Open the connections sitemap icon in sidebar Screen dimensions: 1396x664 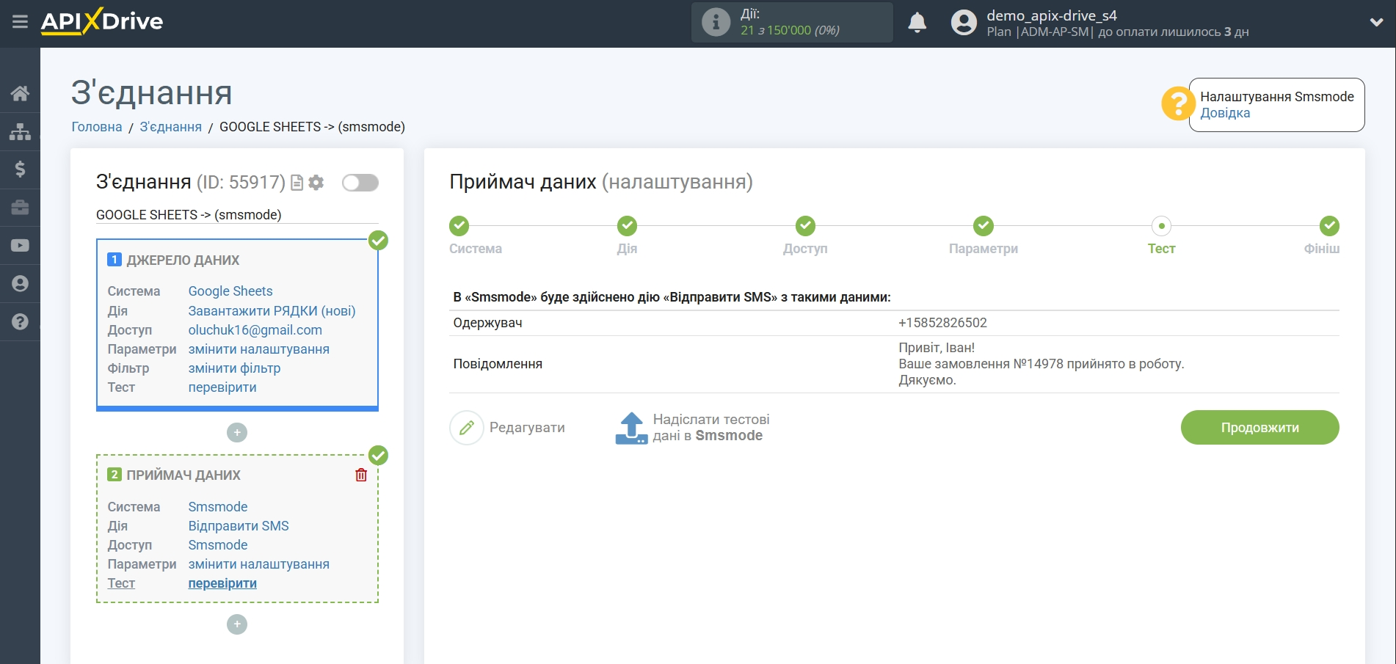20,131
